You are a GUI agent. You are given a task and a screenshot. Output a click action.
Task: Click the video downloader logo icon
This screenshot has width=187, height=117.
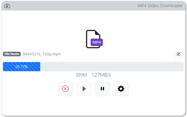coord(7,6)
